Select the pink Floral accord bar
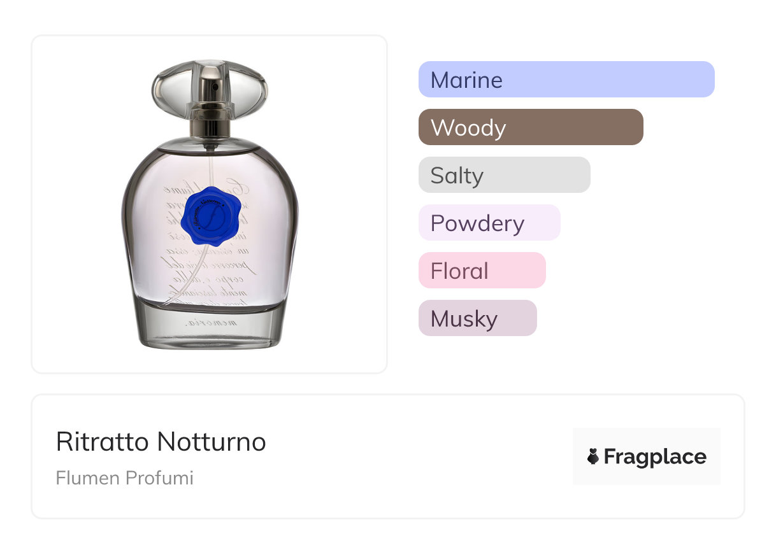The height and width of the screenshot is (550, 776). [482, 271]
